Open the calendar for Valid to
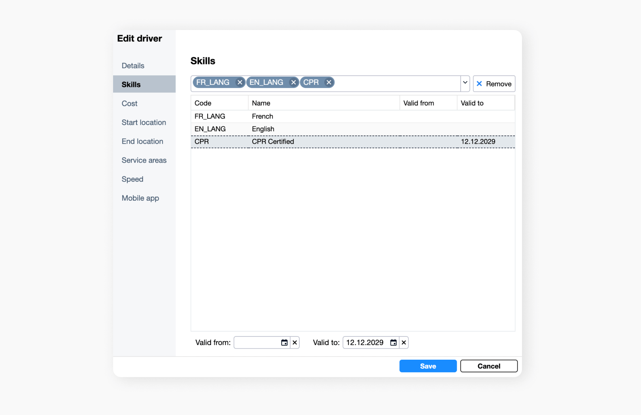The height and width of the screenshot is (415, 641). 393,342
